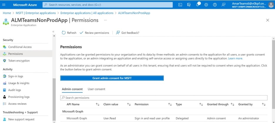Viewport: 275px width, 123px height.
Task: Open Token encryption in the sidebar
Action: coord(19,61)
